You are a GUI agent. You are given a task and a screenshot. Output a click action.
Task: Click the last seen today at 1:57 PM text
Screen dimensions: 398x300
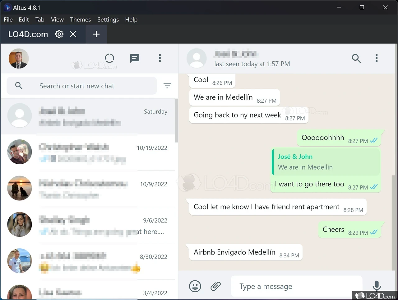tap(252, 64)
